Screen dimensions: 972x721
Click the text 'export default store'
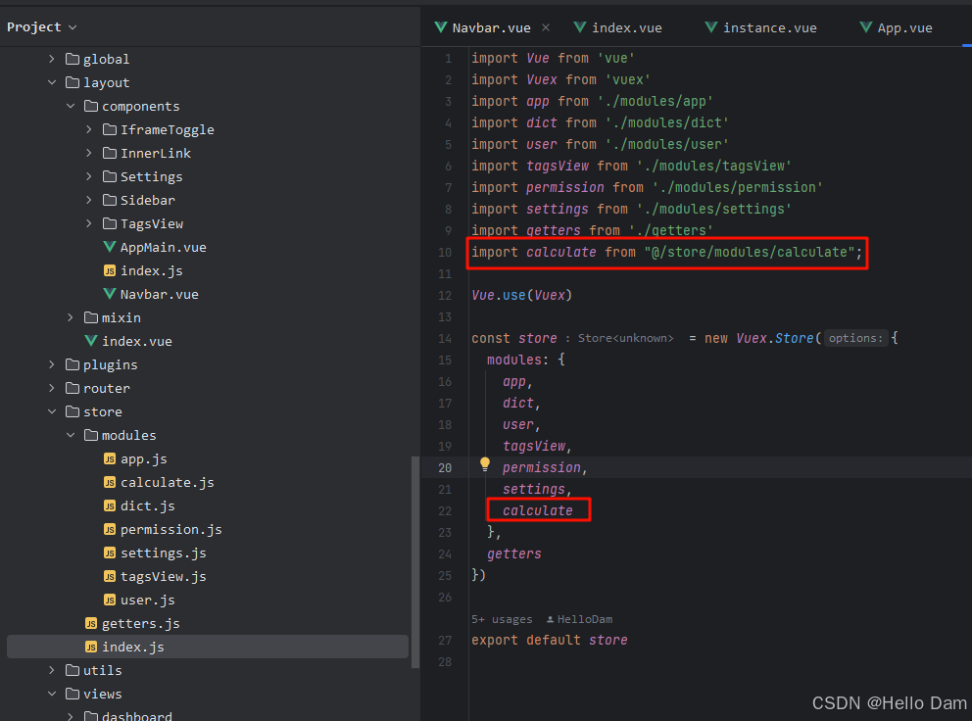(550, 641)
